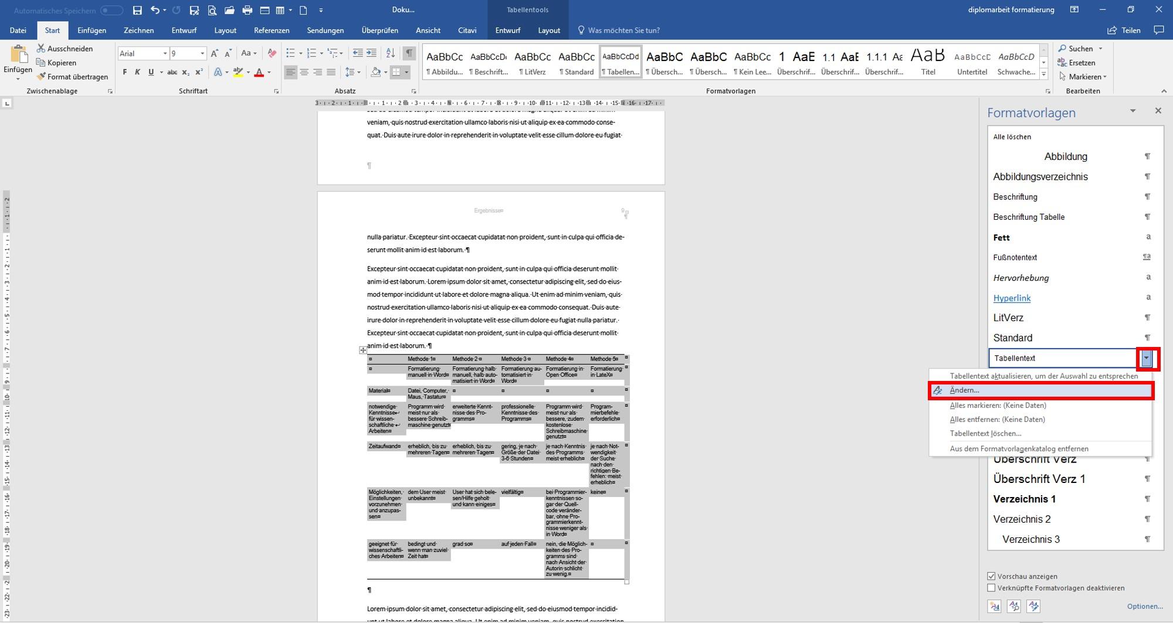Apply center text alignment
Screen dimensions: 1173x623
[304, 72]
